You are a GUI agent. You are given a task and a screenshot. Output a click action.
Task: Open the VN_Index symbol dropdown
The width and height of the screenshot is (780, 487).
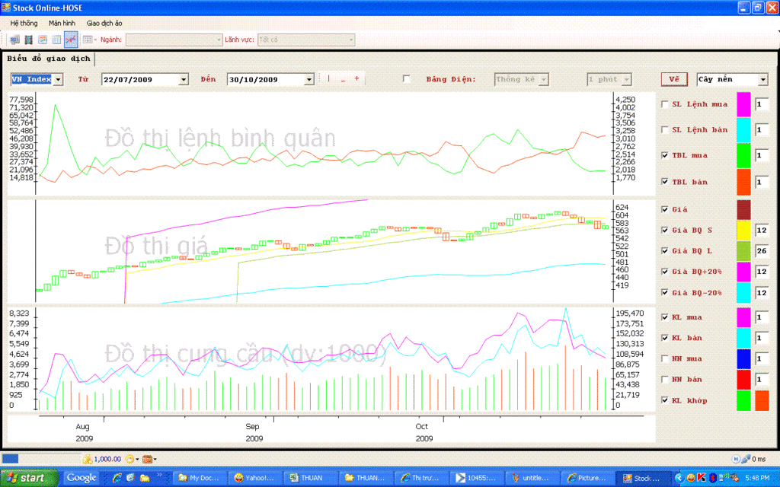point(58,79)
